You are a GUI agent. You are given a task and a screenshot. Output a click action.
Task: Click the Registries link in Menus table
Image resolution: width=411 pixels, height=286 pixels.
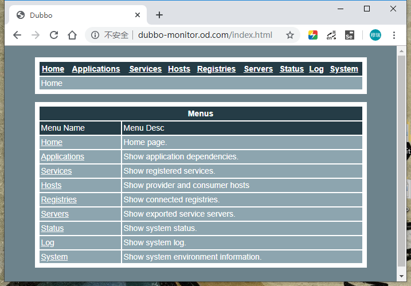(58, 199)
